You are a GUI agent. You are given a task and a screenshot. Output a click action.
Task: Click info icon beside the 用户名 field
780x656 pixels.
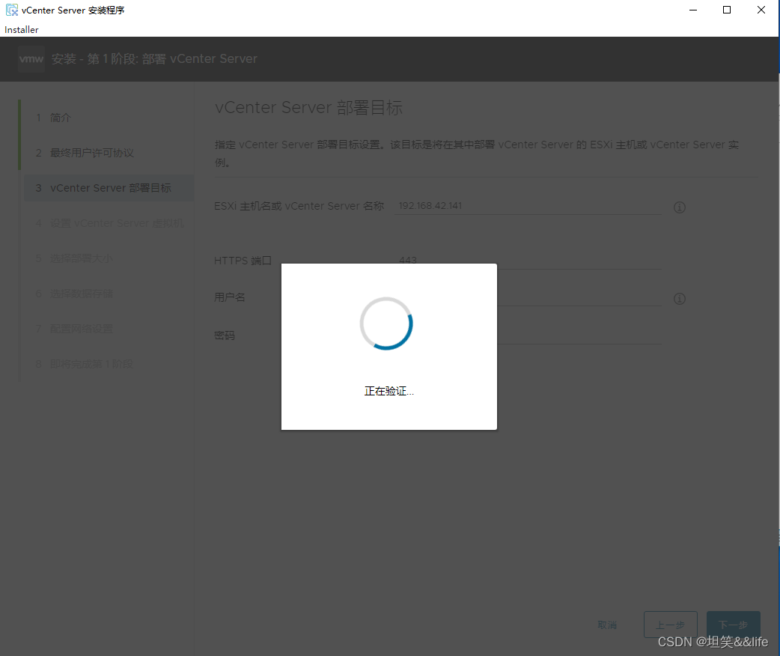[680, 299]
